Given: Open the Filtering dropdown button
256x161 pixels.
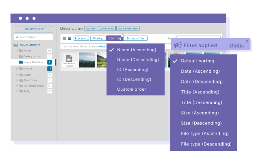Looking at the screenshot, I should (98, 38).
